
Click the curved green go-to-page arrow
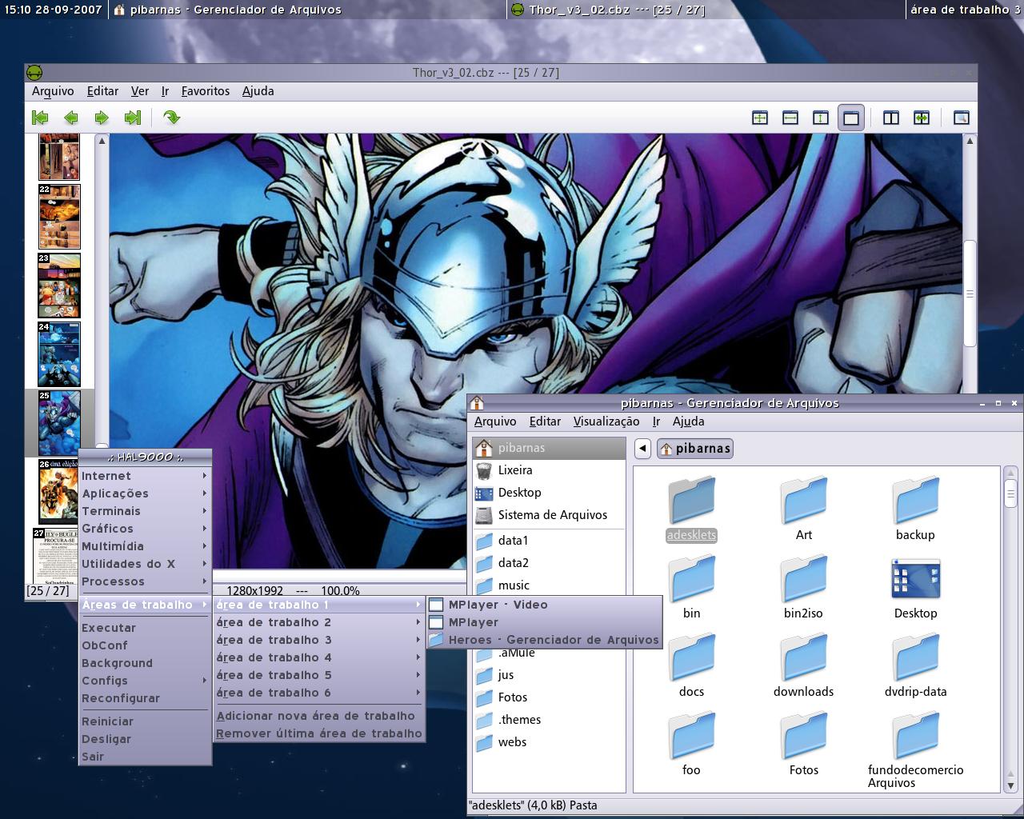point(171,118)
